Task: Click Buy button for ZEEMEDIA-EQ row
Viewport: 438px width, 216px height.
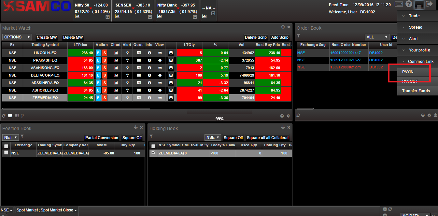Action: (98, 98)
